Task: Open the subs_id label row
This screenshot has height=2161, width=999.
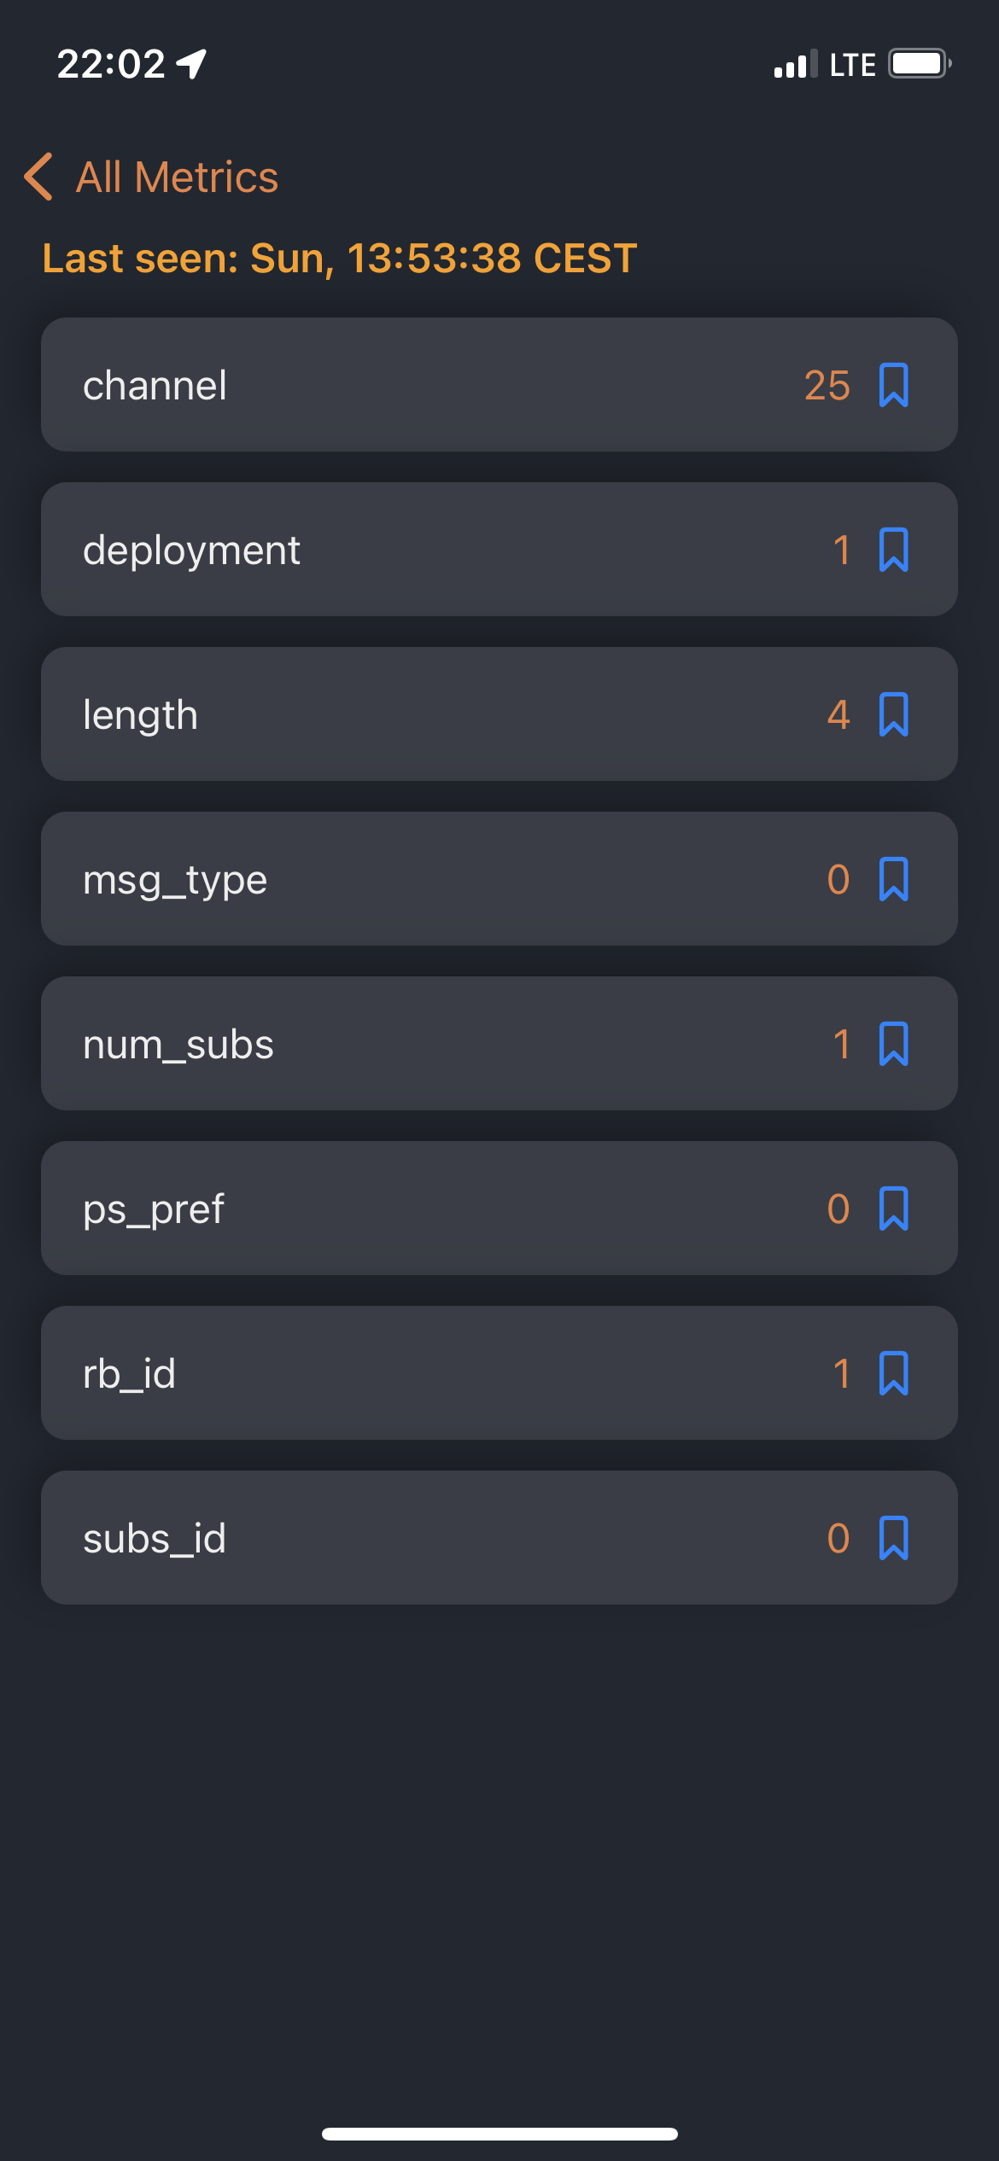Action: click(499, 1538)
